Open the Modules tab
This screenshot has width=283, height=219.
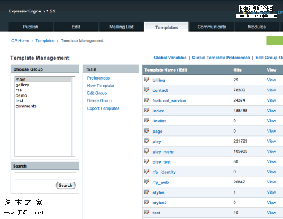[257, 27]
